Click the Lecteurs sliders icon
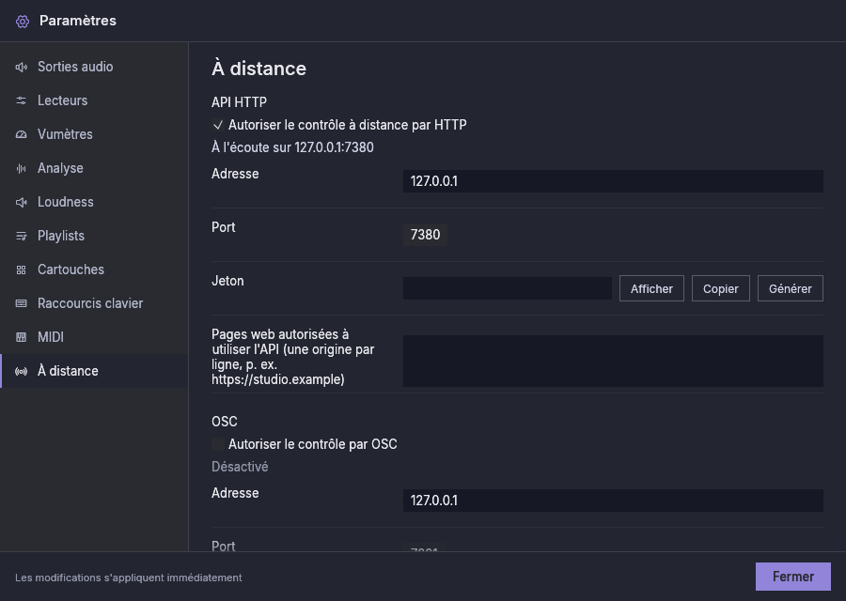Image resolution: width=846 pixels, height=601 pixels. (x=21, y=100)
